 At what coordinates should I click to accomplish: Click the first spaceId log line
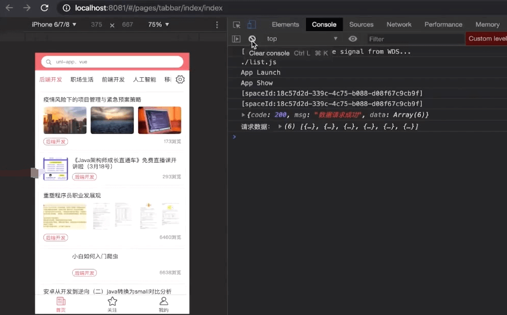pyautogui.click(x=332, y=93)
